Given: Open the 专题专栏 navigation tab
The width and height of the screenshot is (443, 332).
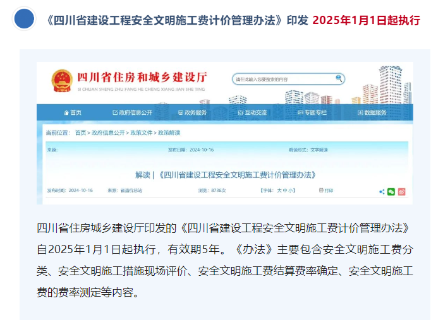Looking at the screenshot, I should pyautogui.click(x=312, y=112).
